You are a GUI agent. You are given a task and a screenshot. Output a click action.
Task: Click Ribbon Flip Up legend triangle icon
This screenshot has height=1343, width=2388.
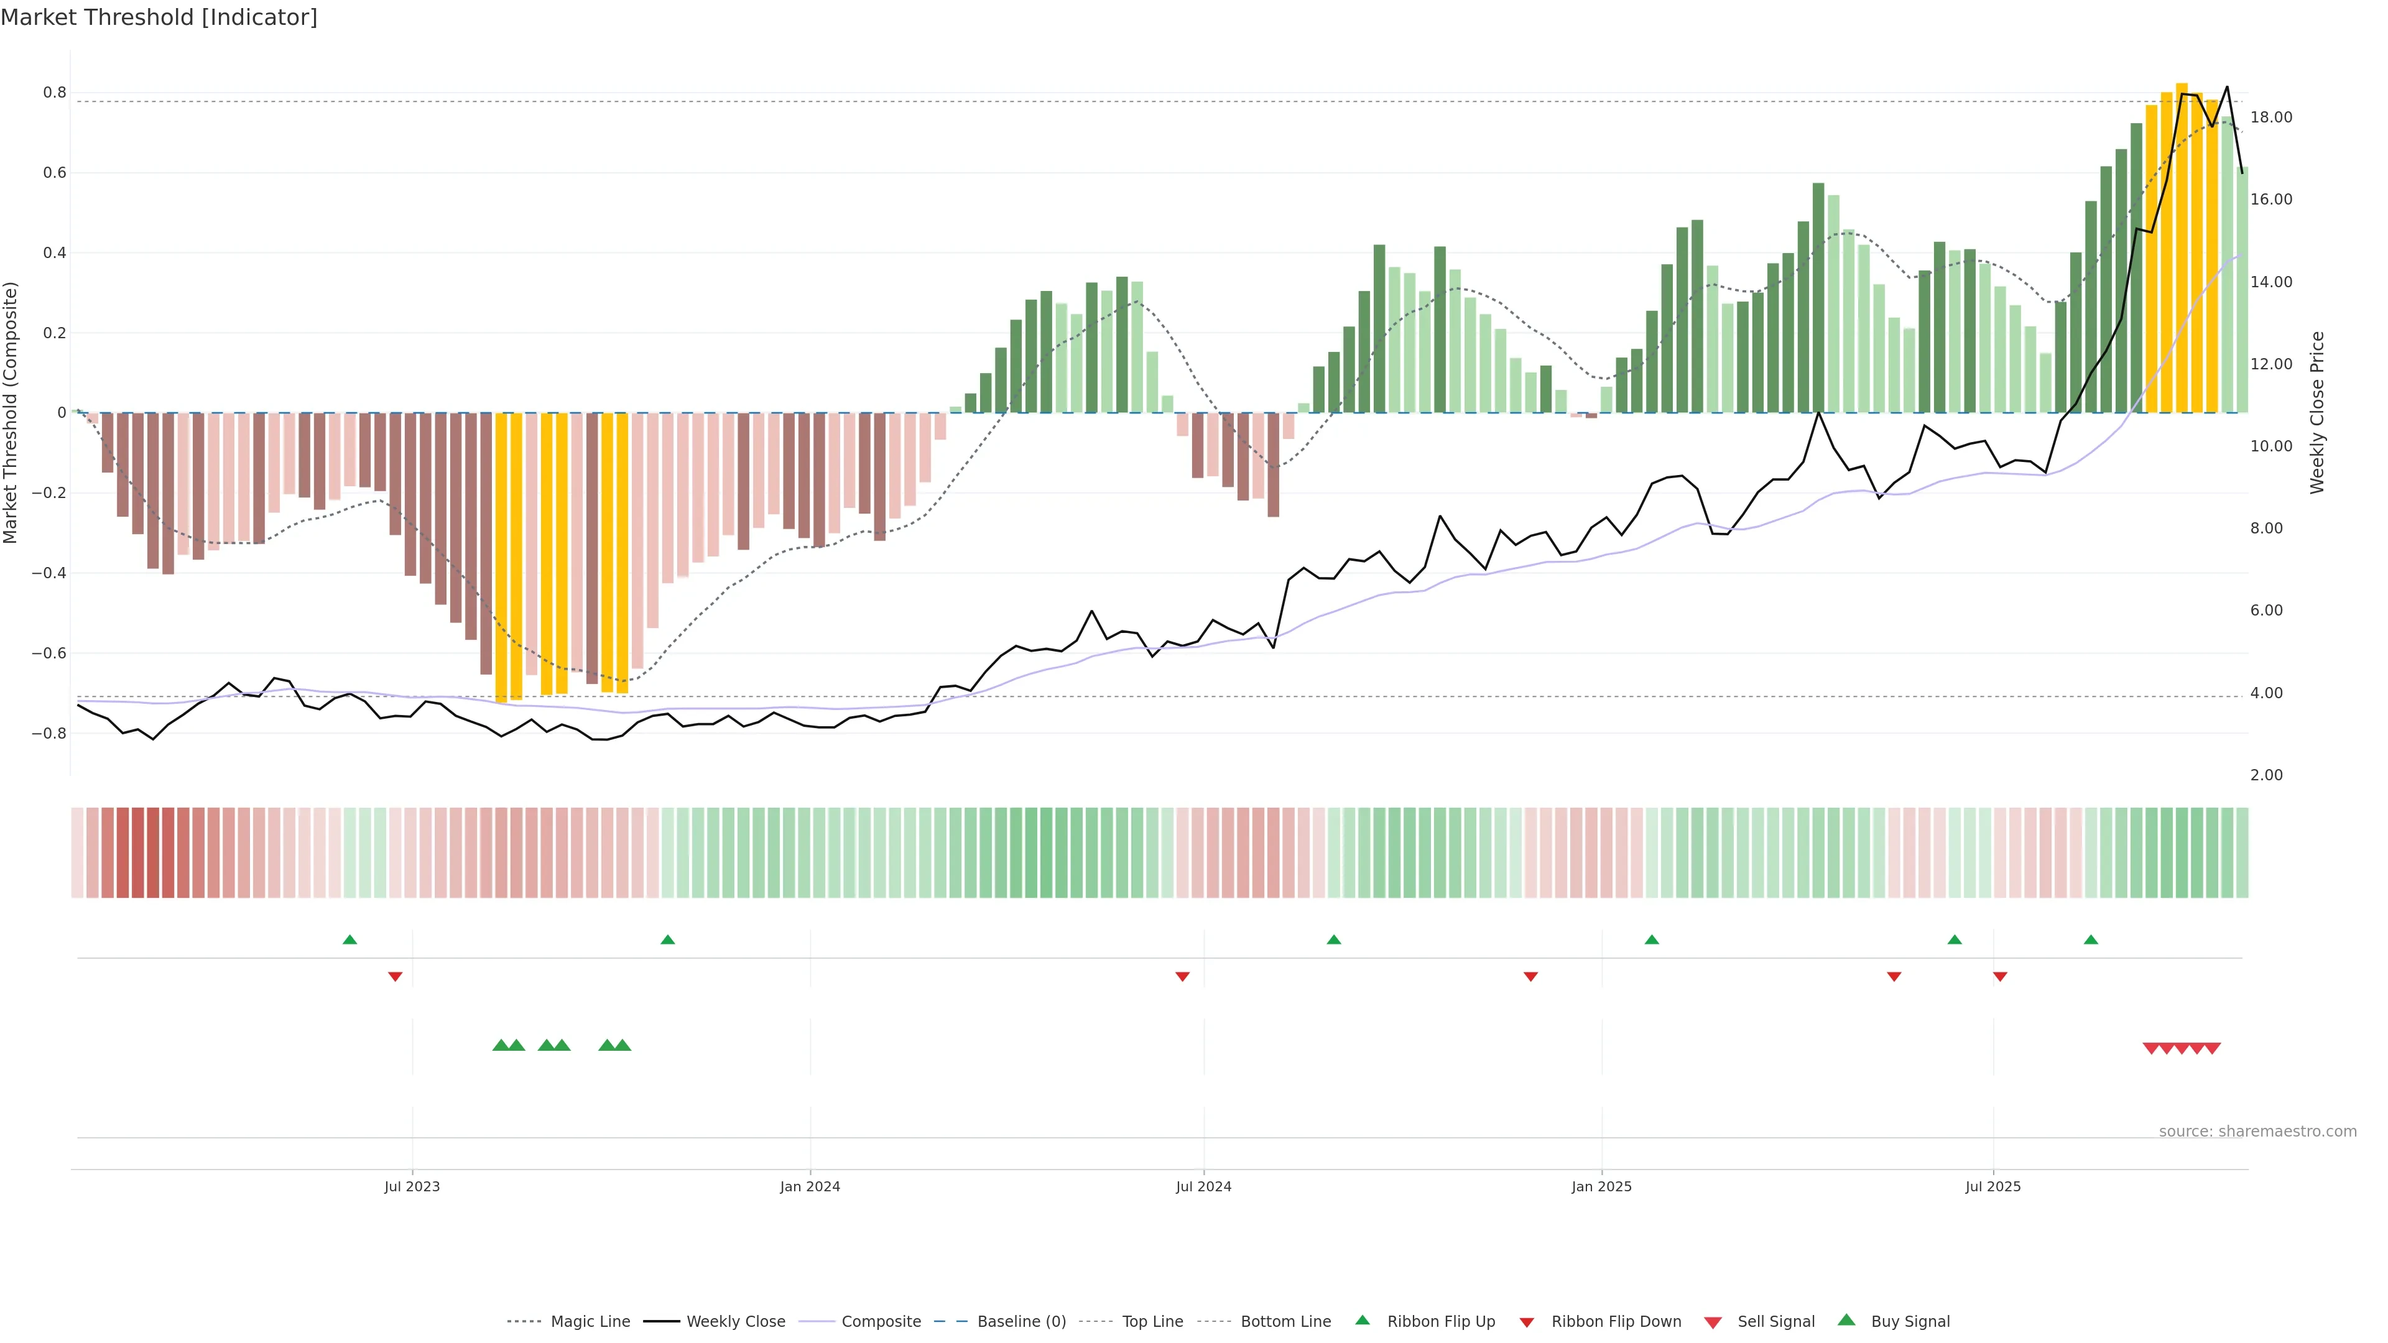[1362, 1320]
